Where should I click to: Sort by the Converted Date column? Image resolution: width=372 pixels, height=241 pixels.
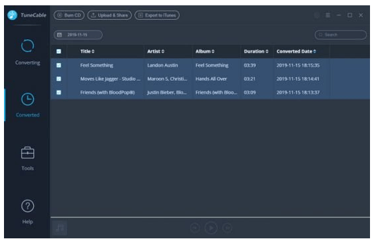click(296, 51)
